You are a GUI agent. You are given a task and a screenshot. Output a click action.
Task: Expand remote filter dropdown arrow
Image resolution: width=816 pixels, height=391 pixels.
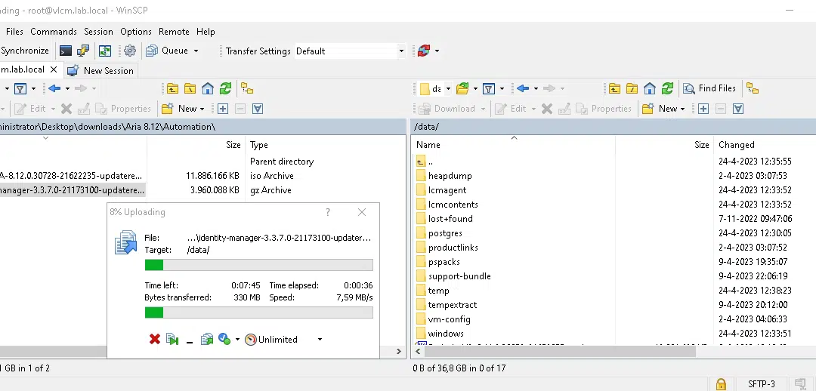pos(502,88)
